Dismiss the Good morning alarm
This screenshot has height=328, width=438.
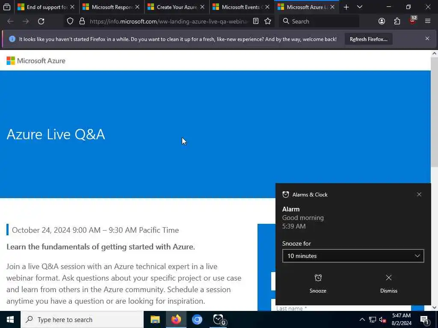[388, 284]
